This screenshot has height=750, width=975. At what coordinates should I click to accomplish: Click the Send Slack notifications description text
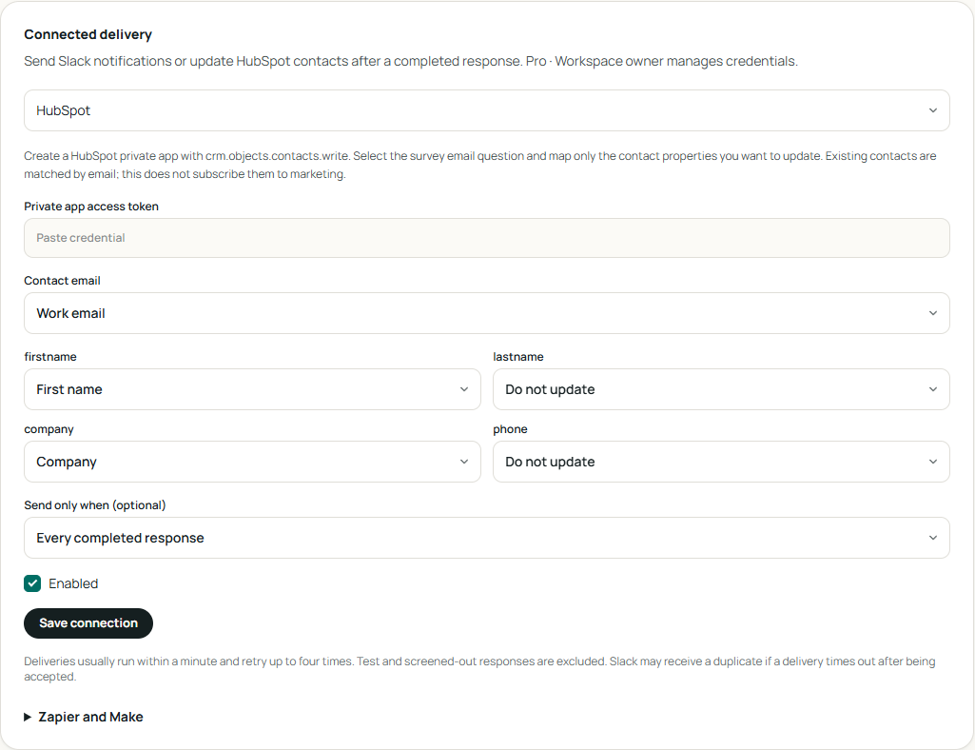coord(410,61)
